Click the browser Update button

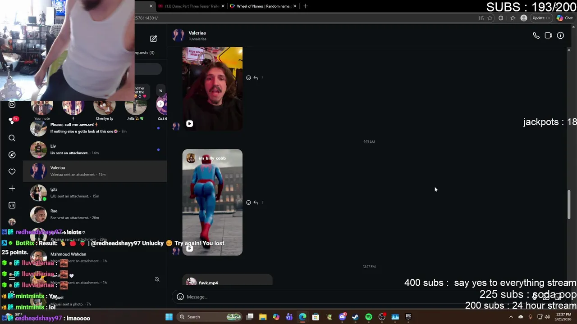[541, 18]
